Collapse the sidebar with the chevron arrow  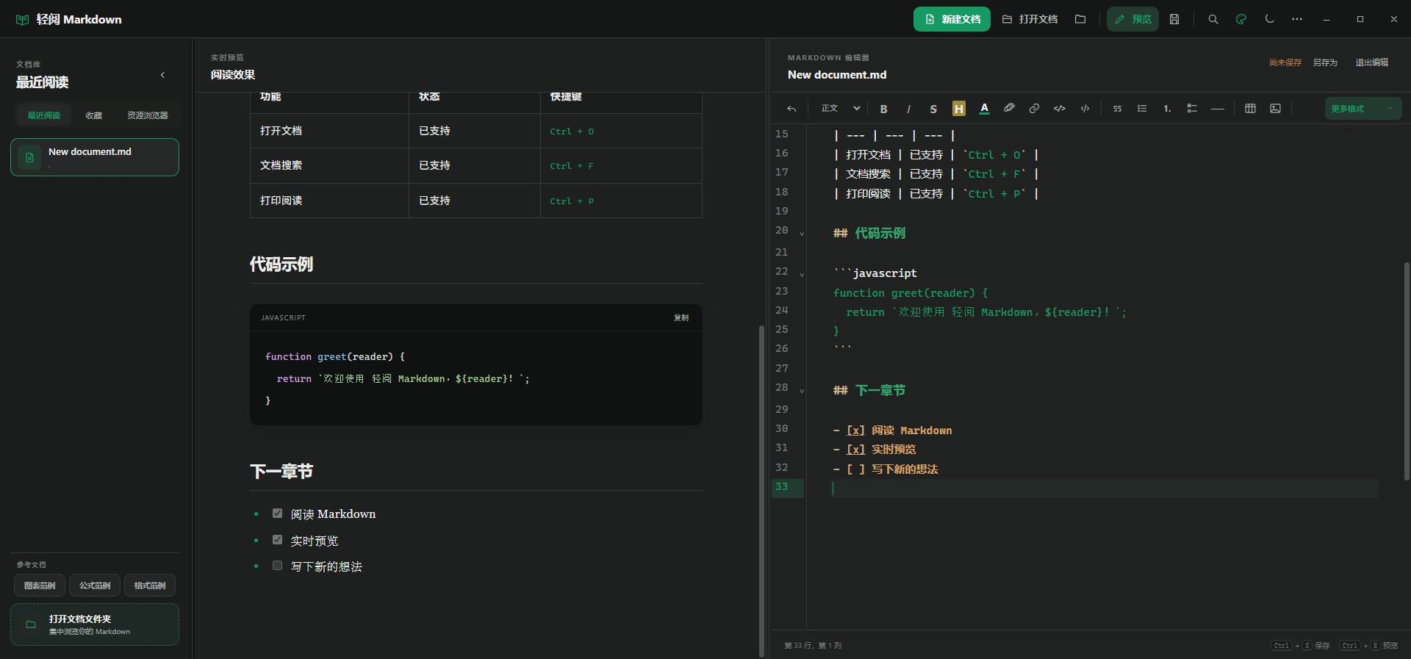(x=162, y=75)
